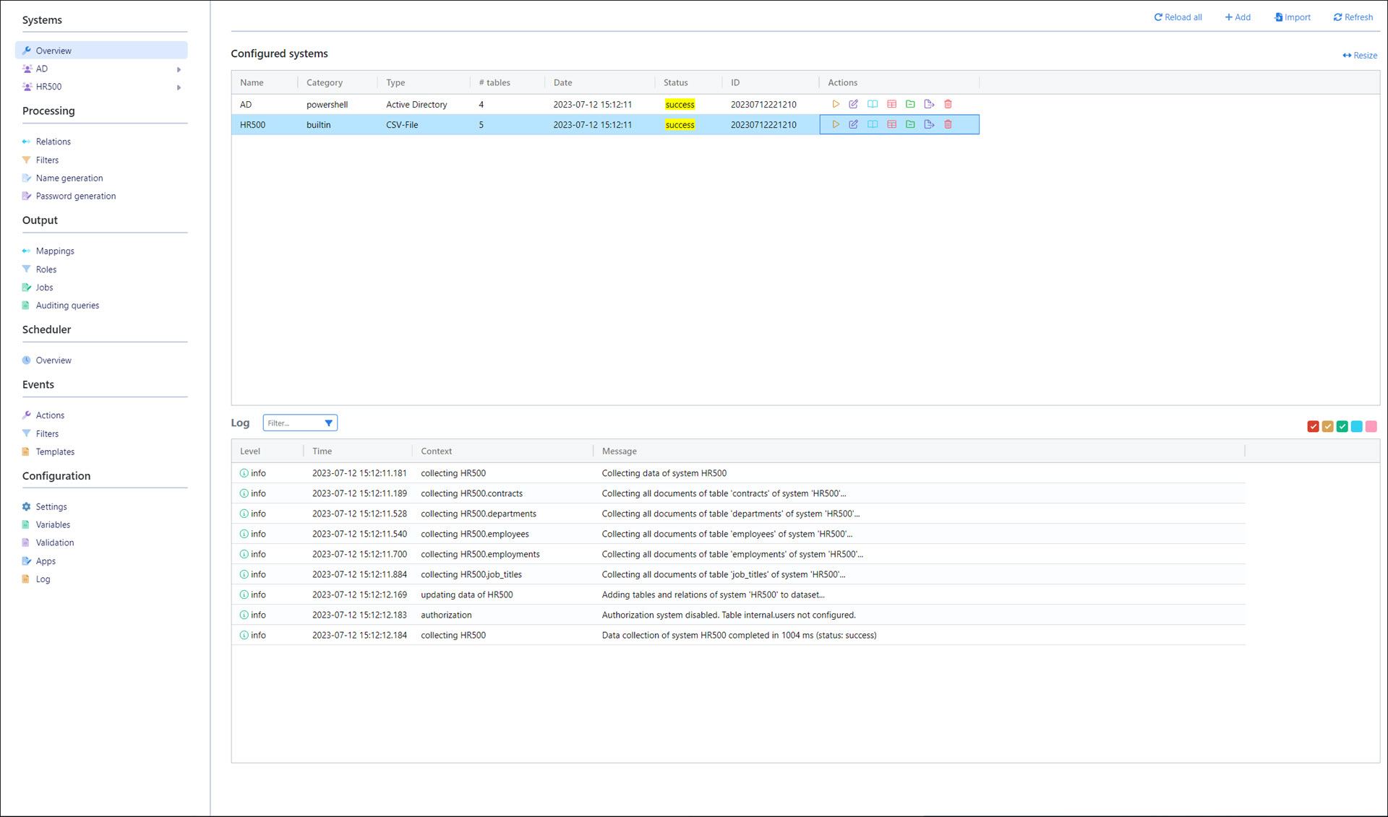
Task: Click the Import link at top right
Action: tap(1292, 17)
